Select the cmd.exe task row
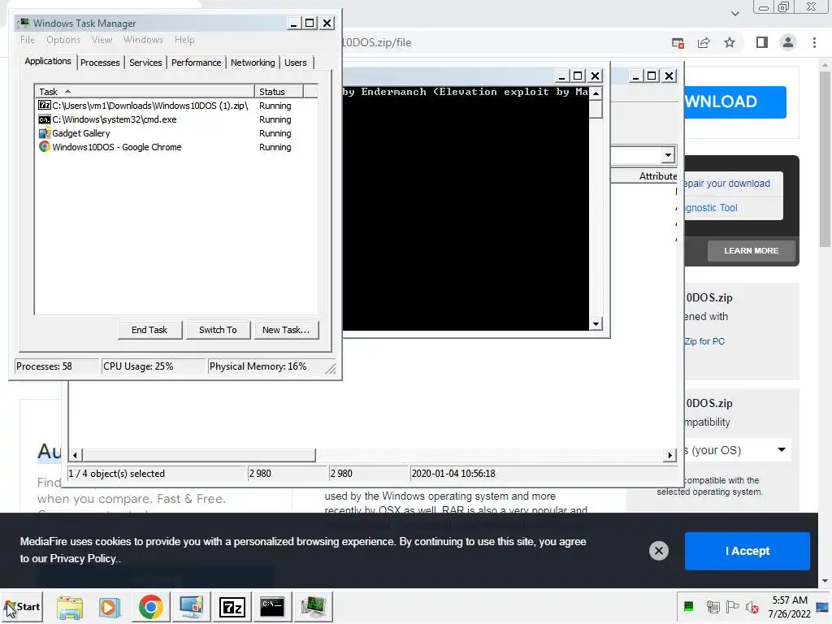The image size is (832, 624). coord(176,119)
